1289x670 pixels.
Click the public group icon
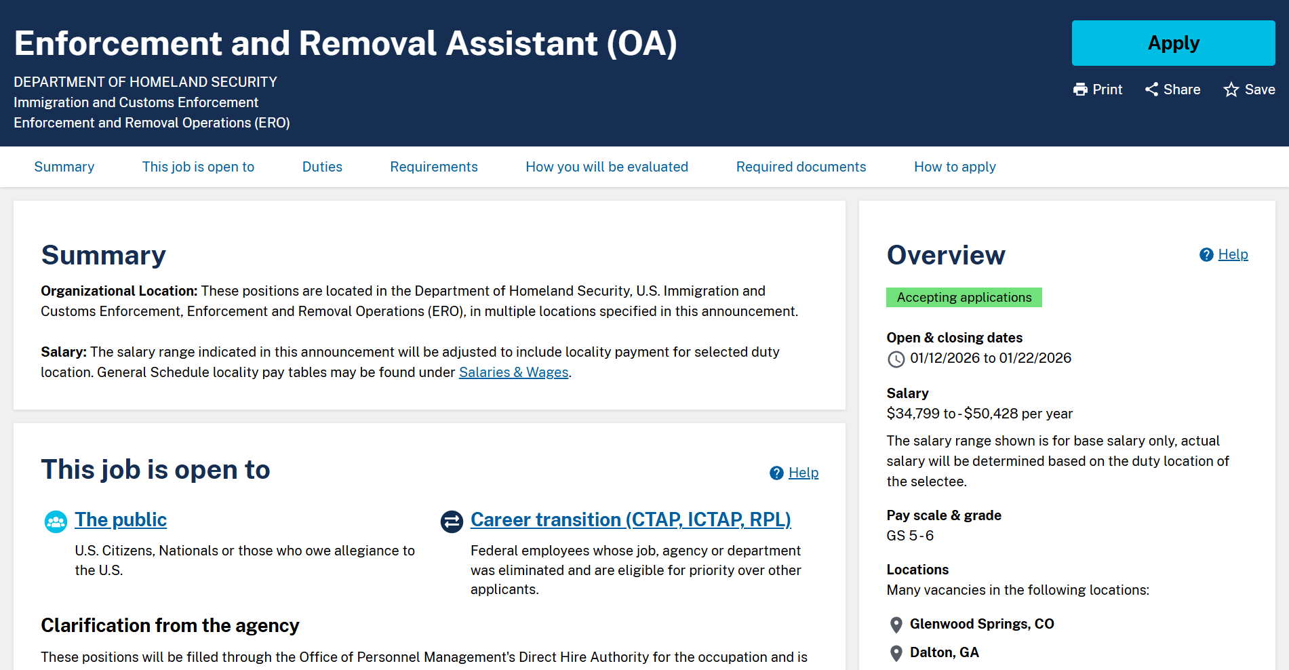(56, 521)
